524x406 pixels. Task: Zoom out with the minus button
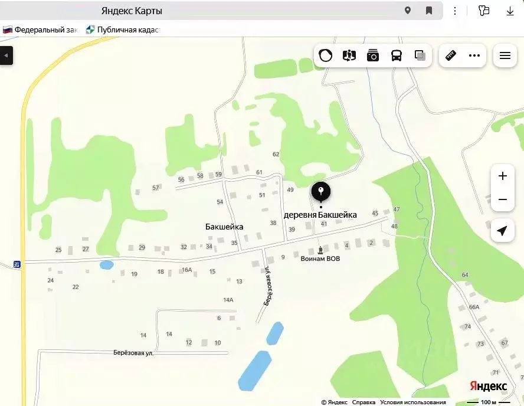(503, 199)
